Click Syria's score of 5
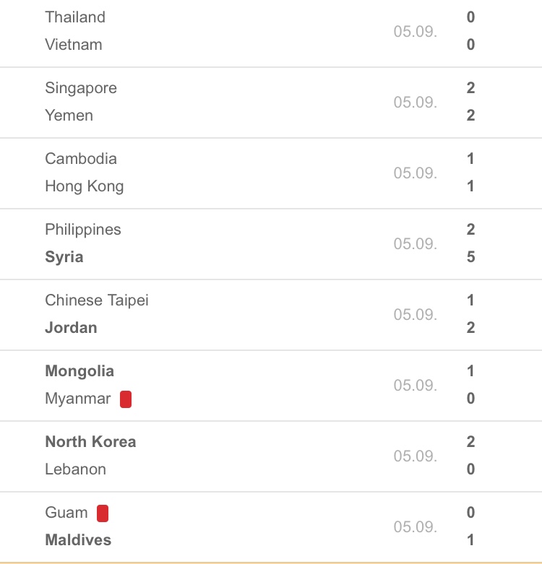This screenshot has width=542, height=564. (470, 257)
